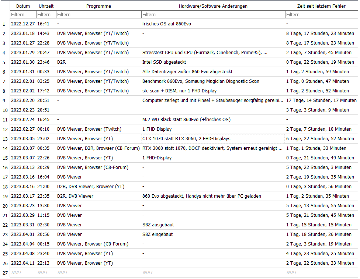Select cell 'Benchmark 860Evo, Samsung Magician Diagnostic Scan'
This screenshot has height=279, width=360.
pos(213,81)
